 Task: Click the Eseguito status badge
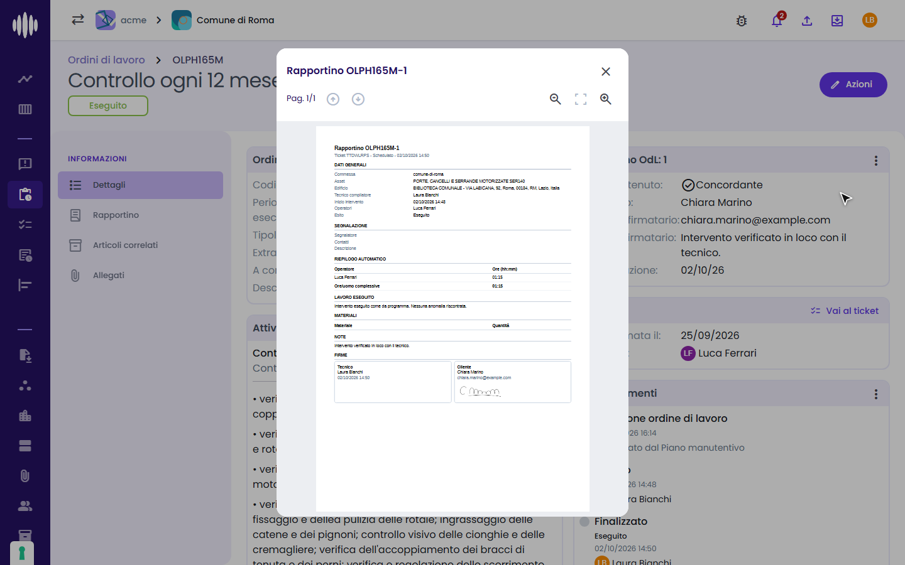[x=108, y=106]
